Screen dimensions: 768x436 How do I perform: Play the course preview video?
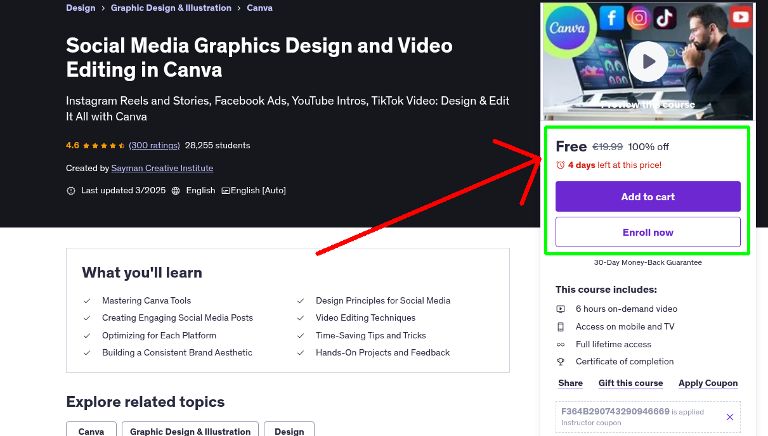648,61
